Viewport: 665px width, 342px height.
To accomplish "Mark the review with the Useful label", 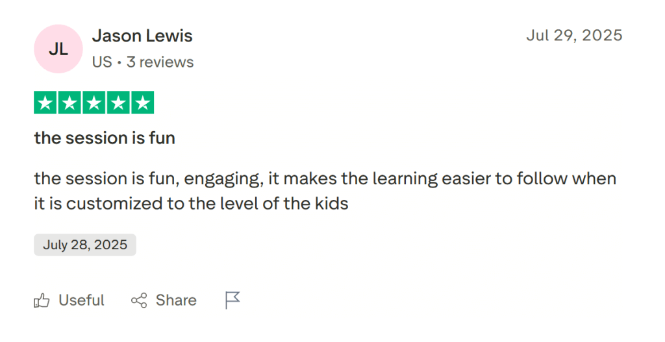I will (81, 300).
